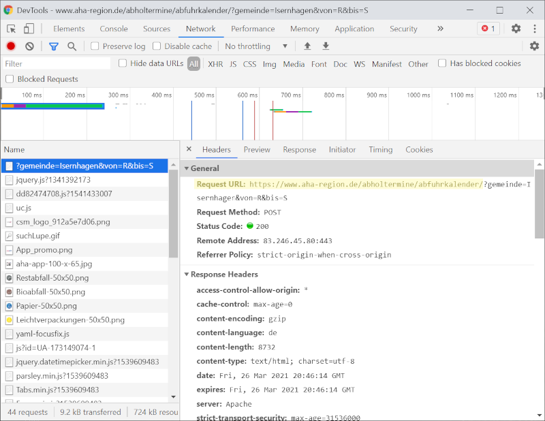The image size is (545, 421).
Task: Check Disable cache
Action: (157, 46)
